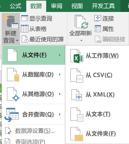Click the 新建查询 database icon
Viewport: 129px width, 144px height.
[11, 21]
